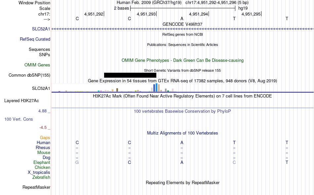This screenshot has width=314, height=195.
Task: Click Short Genetic Variants from dbSNP title
Action: [182, 70]
